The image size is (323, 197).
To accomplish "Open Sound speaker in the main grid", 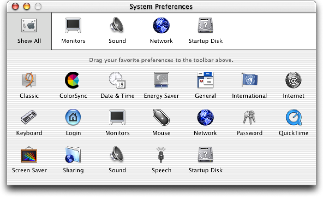I will pos(117,154).
